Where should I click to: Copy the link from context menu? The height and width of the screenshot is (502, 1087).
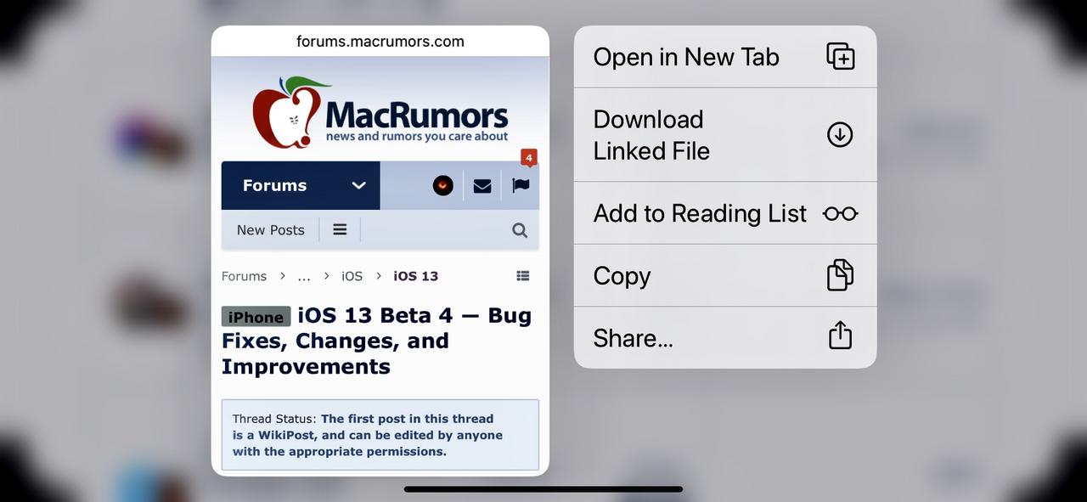(725, 275)
